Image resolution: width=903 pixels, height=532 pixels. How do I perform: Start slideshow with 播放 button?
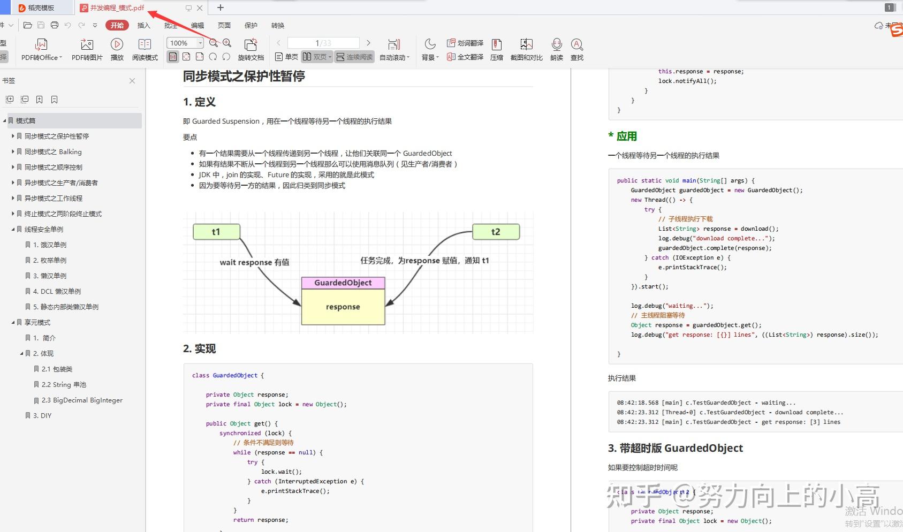(x=117, y=50)
